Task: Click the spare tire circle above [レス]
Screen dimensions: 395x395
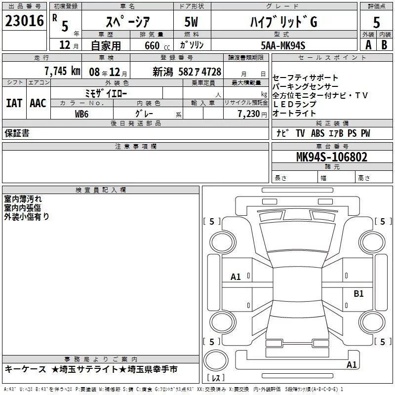Action: click(x=216, y=360)
